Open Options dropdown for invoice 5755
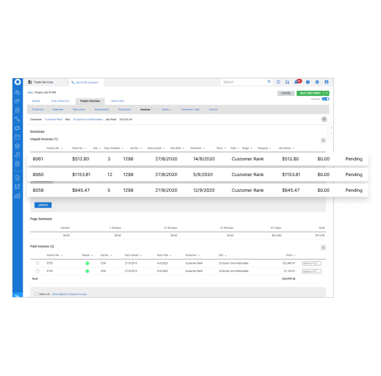Image resolution: width=381 pixels, height=376 pixels. click(308, 263)
